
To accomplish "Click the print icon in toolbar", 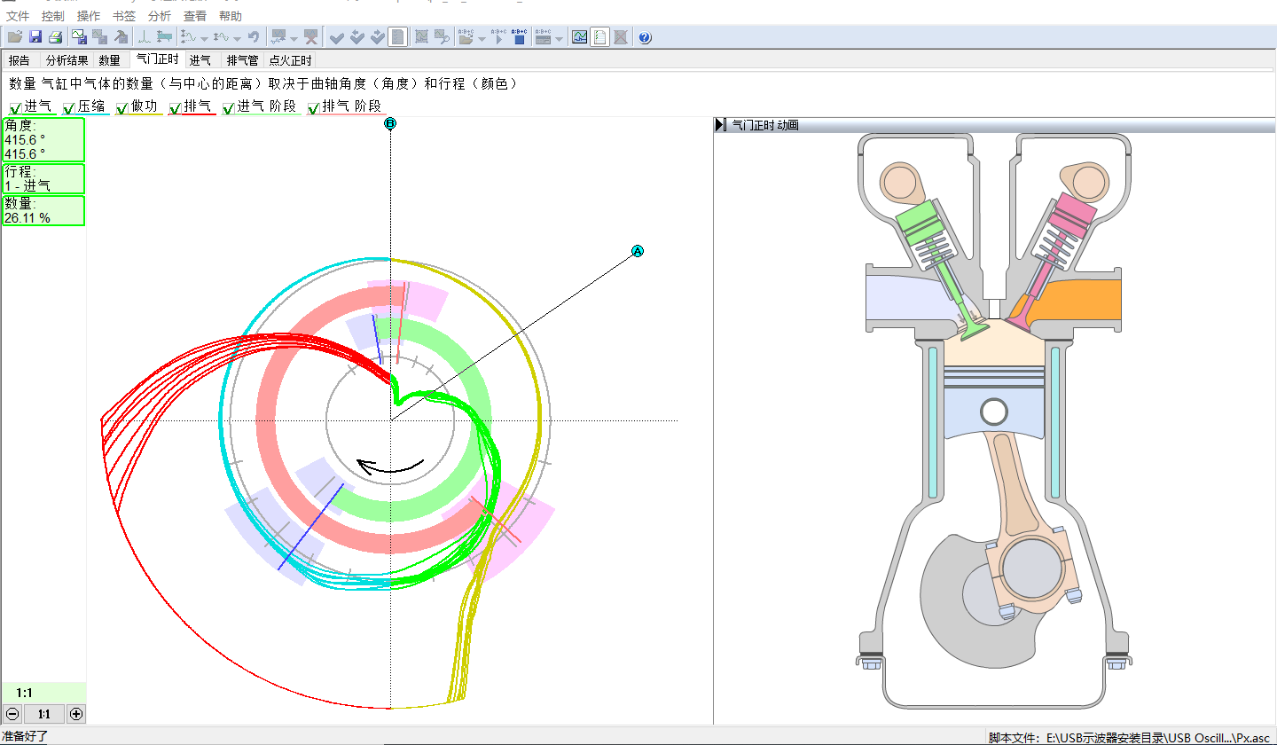I will coord(55,36).
